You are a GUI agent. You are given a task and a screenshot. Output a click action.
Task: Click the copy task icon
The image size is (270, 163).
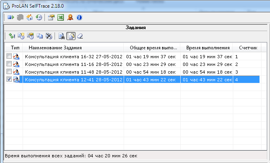40,36
